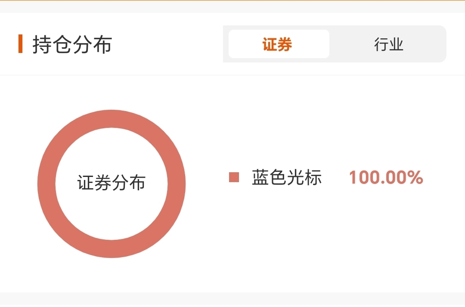Click the 证券分布 label inside the donut

(x=111, y=183)
